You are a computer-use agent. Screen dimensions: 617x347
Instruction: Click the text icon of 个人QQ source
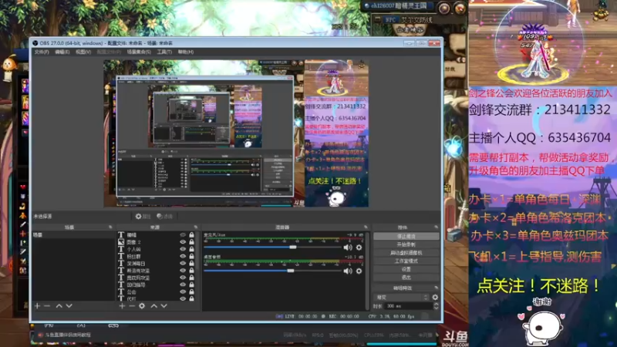121,249
